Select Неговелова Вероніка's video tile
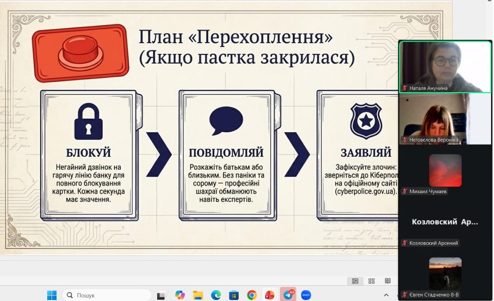The image size is (494, 301). [x=445, y=119]
